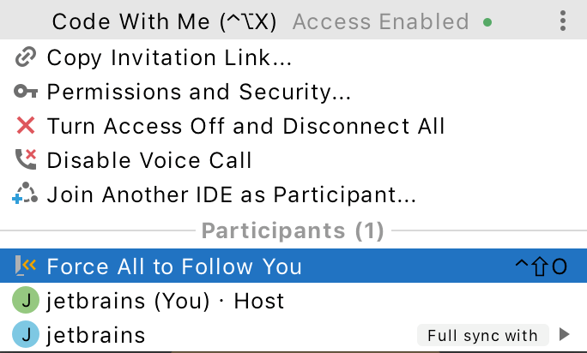Select the jetbrains (You) Host entry
This screenshot has width=587, height=353.
165,301
